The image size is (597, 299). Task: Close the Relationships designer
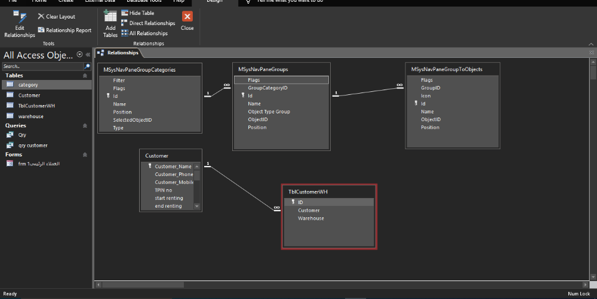pyautogui.click(x=187, y=21)
